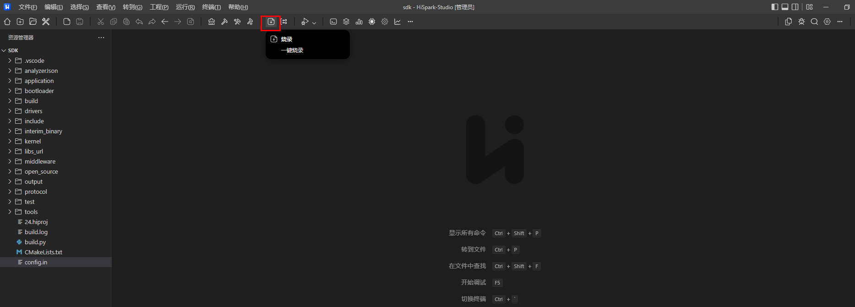
Task: Open the 终端(T) menu
Action: tap(211, 7)
